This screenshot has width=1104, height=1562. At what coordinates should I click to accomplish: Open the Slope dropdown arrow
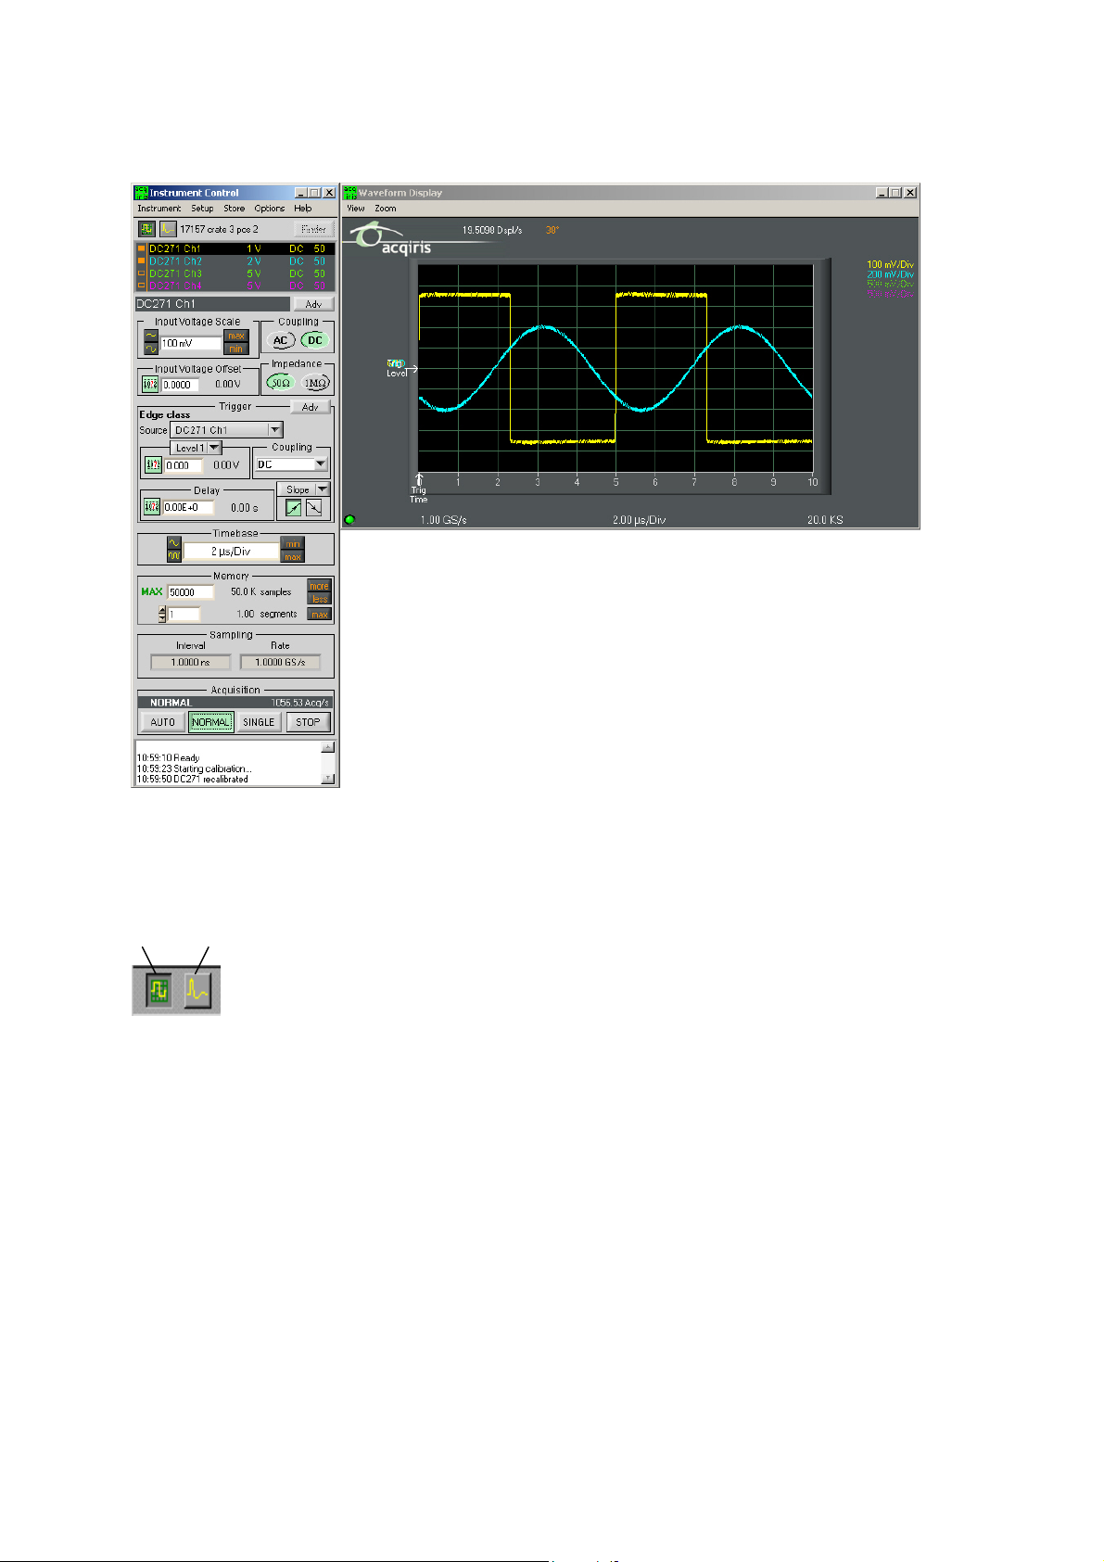point(322,489)
